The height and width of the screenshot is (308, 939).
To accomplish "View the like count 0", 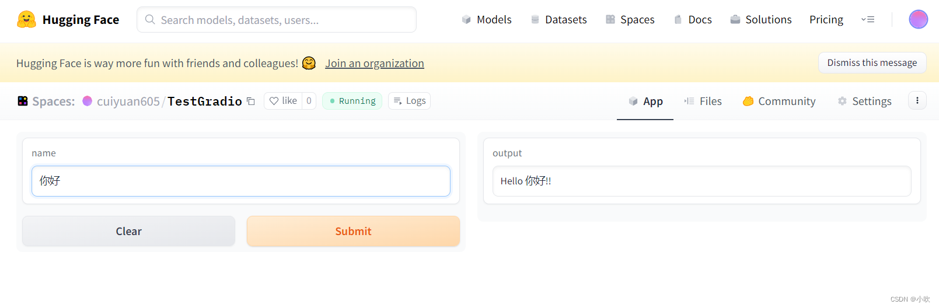I will click(x=309, y=101).
